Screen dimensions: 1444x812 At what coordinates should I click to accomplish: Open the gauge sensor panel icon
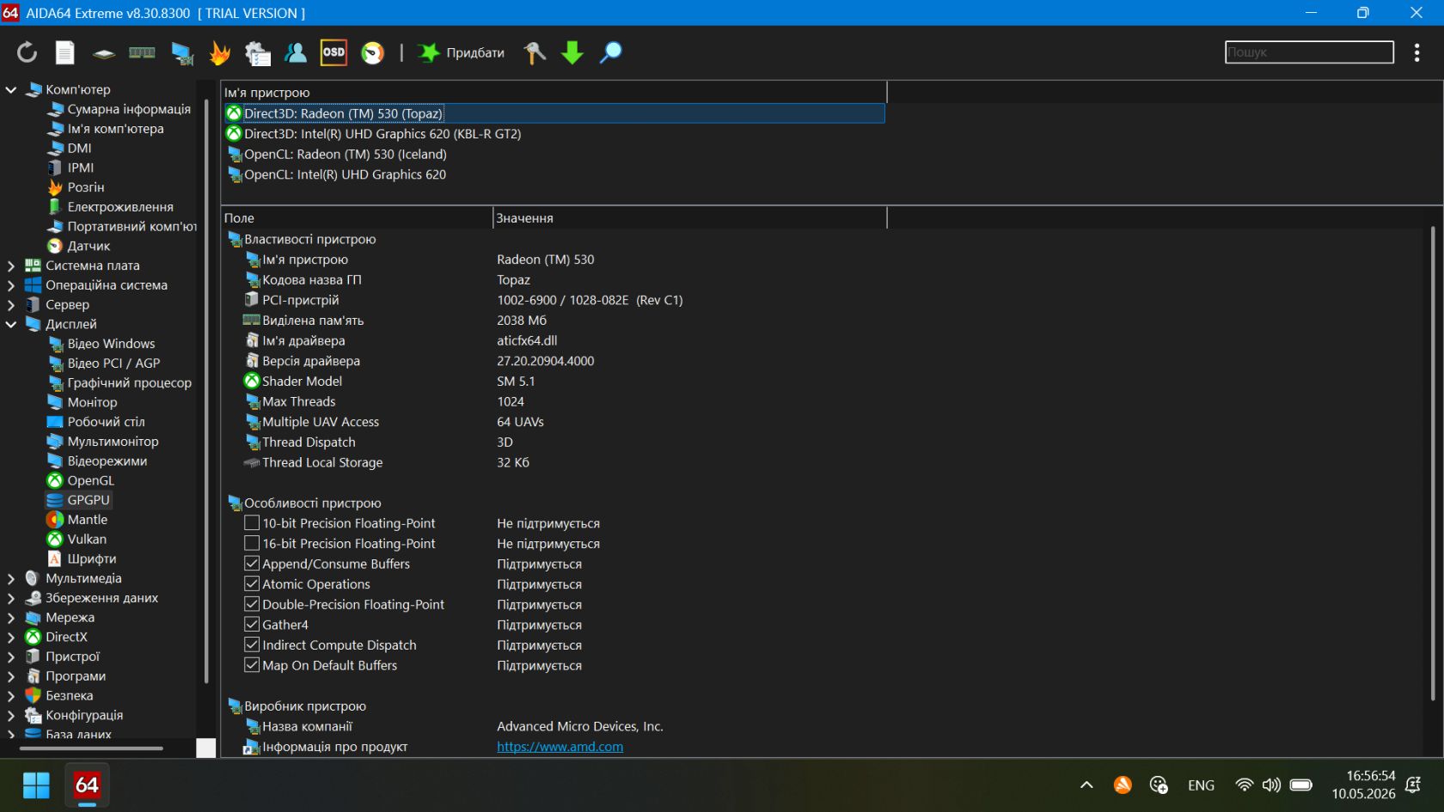tap(372, 52)
